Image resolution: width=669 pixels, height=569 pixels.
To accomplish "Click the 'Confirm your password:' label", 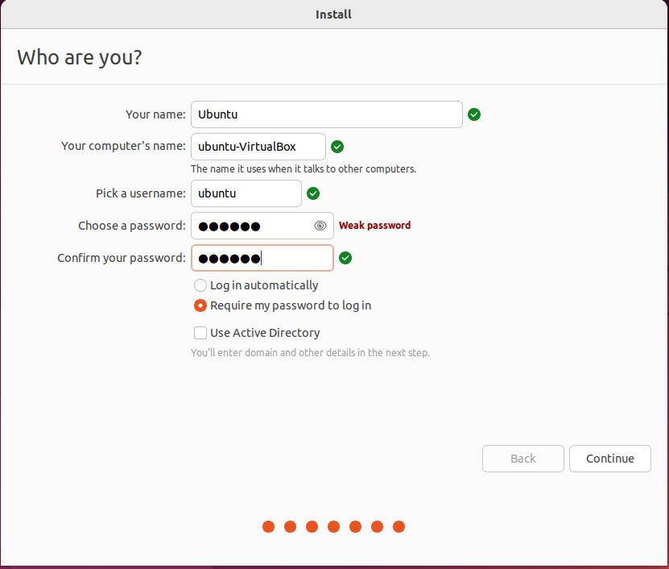I will [122, 258].
